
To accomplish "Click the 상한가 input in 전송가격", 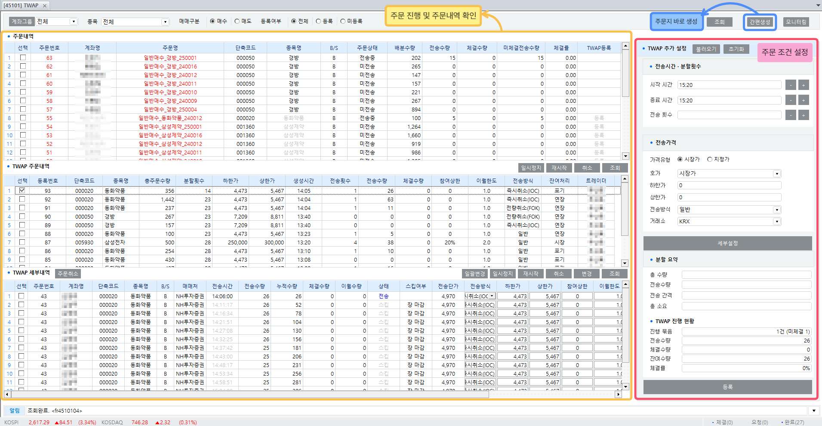I will coord(730,198).
